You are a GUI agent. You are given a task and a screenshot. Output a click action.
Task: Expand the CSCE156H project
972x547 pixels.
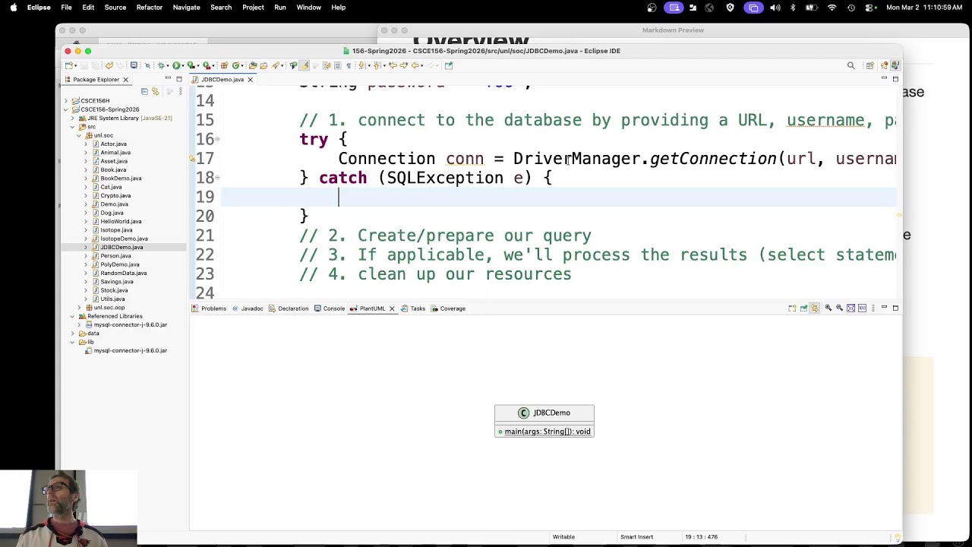coord(66,100)
